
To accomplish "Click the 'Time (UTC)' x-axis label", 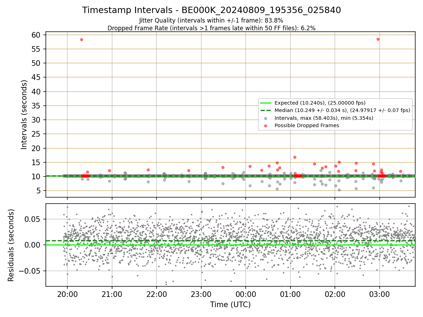I will [x=231, y=305].
